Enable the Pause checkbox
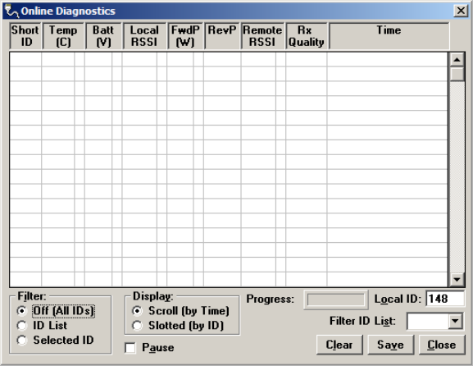Image resolution: width=473 pixels, height=366 pixels. tap(130, 348)
